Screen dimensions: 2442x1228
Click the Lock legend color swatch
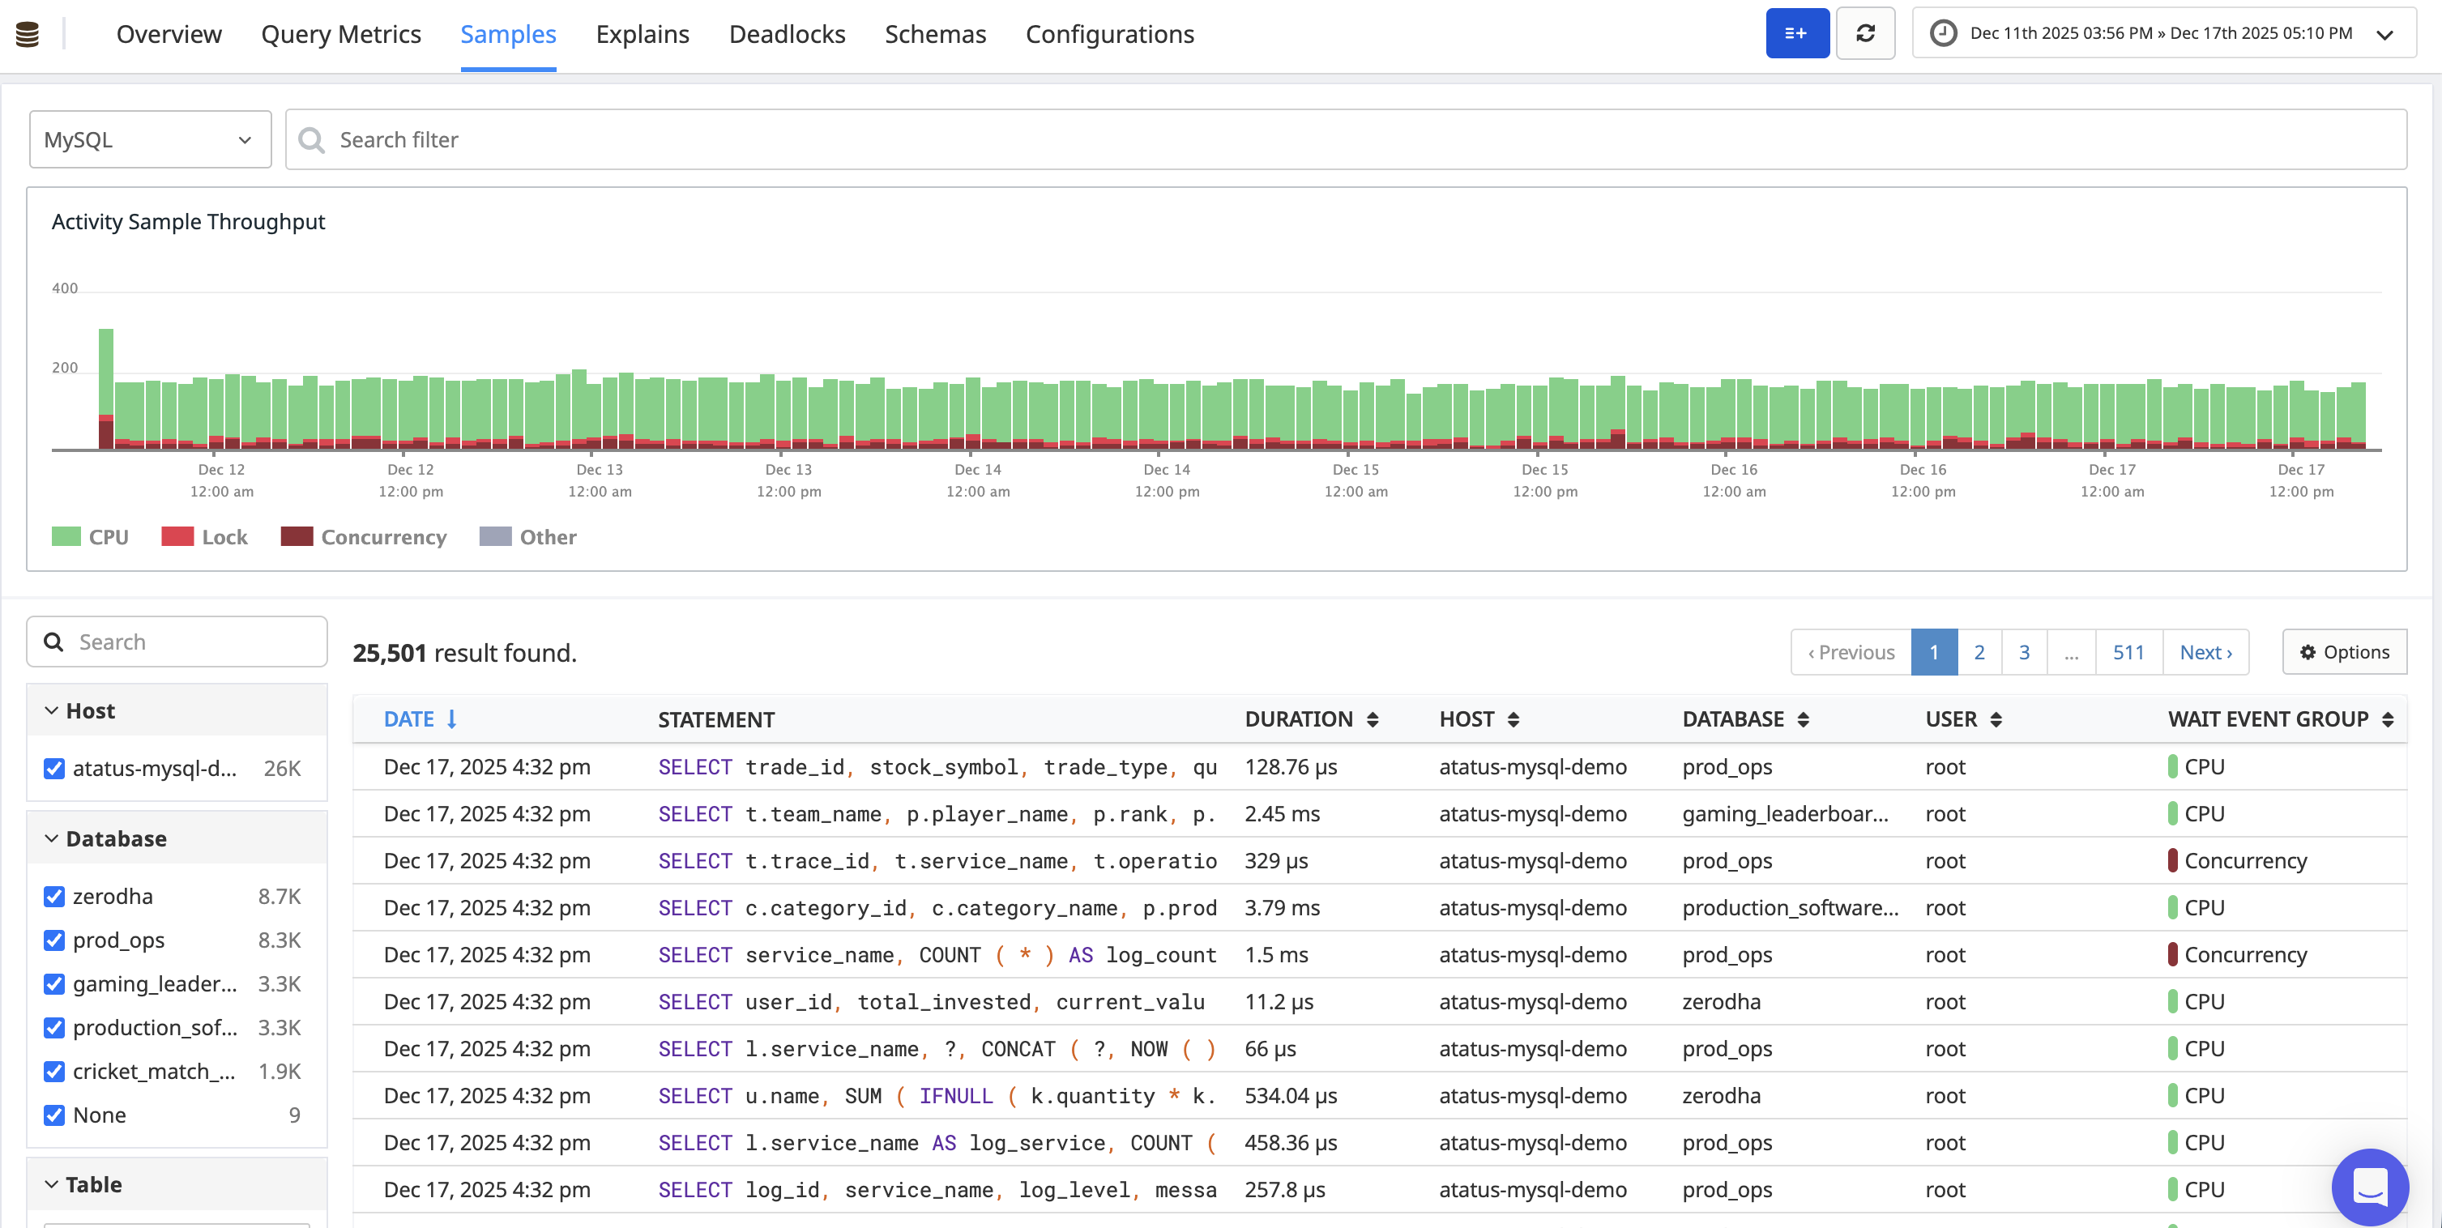(x=177, y=536)
